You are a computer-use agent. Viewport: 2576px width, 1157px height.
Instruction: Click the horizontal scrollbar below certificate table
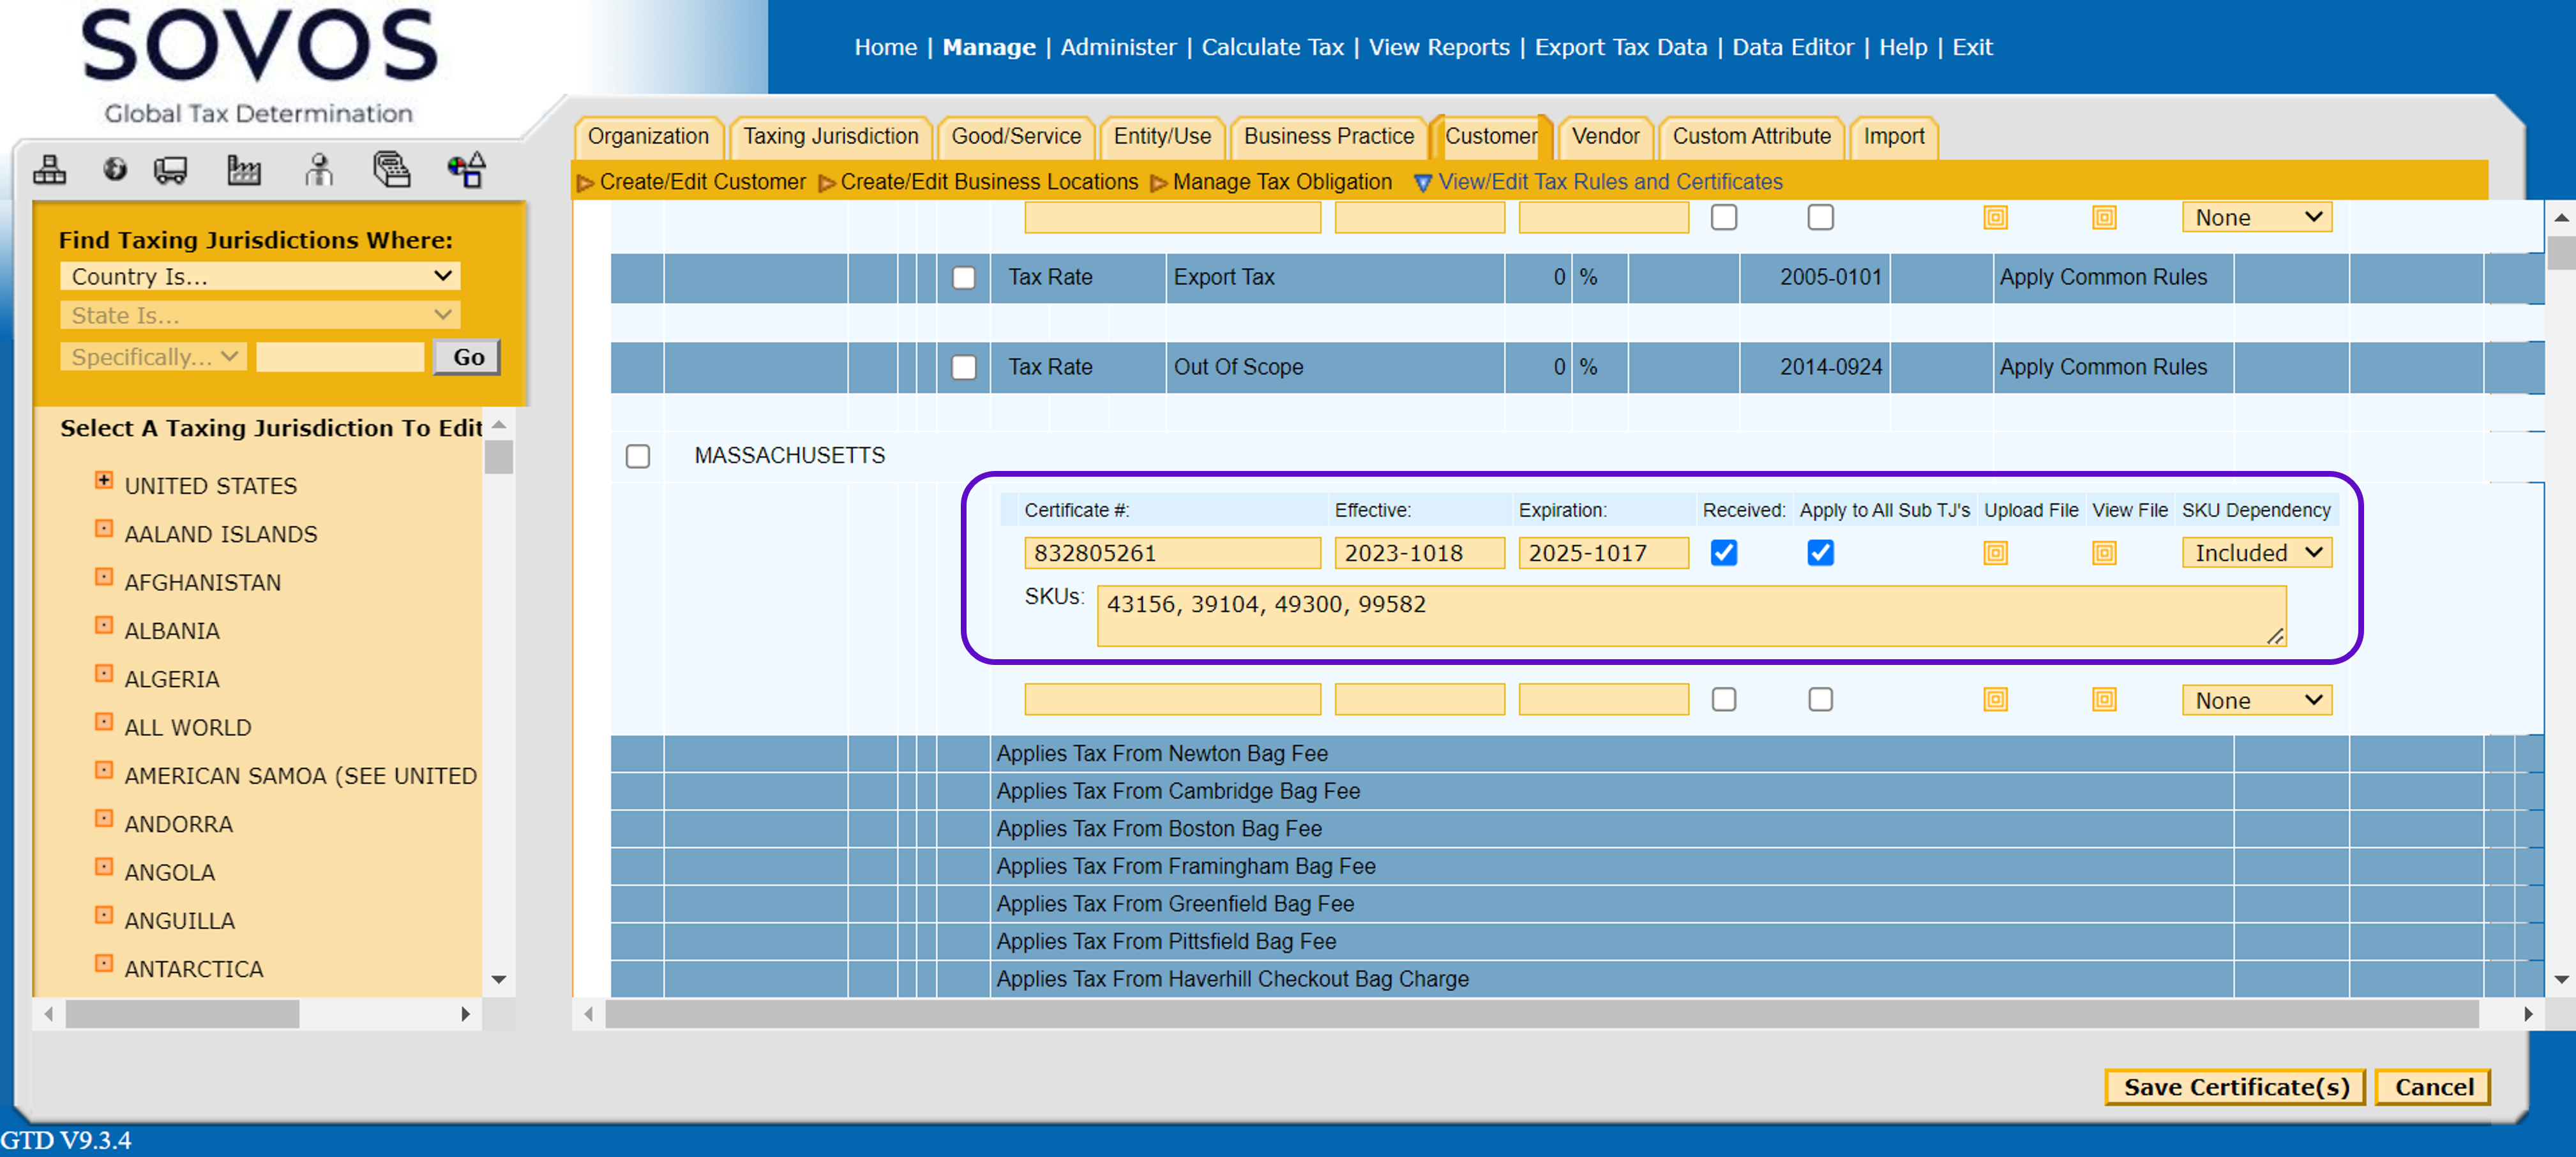1540,1014
